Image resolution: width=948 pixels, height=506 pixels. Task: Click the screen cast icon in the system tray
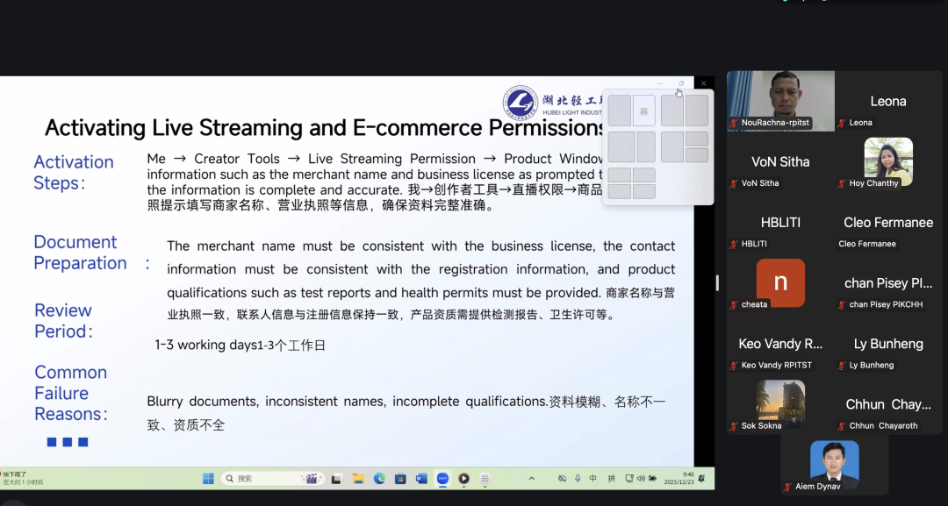pyautogui.click(x=628, y=480)
